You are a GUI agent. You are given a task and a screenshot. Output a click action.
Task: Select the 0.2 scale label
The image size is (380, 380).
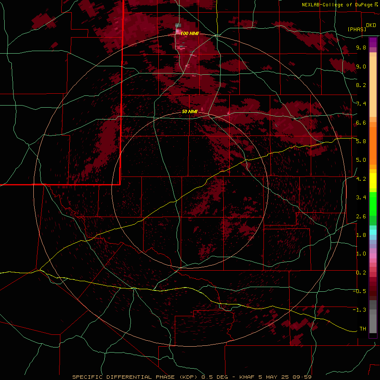pos(361,272)
